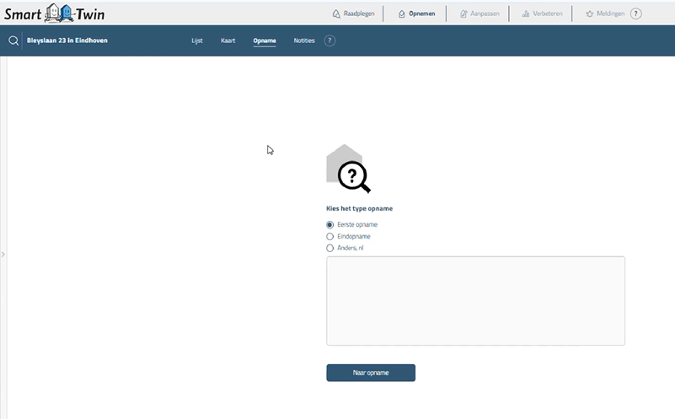Image resolution: width=675 pixels, height=419 pixels.
Task: Switch to the Kaart tab
Action: (x=228, y=40)
